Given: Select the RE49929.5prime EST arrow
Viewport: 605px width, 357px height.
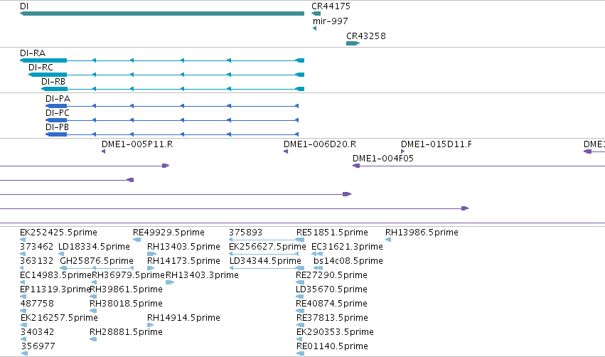Looking at the screenshot, I should tap(136, 240).
